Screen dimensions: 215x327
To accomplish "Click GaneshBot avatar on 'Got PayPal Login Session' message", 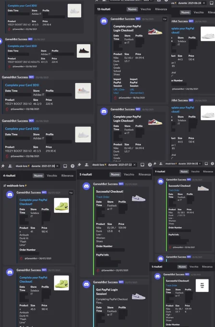I will [86, 284].
